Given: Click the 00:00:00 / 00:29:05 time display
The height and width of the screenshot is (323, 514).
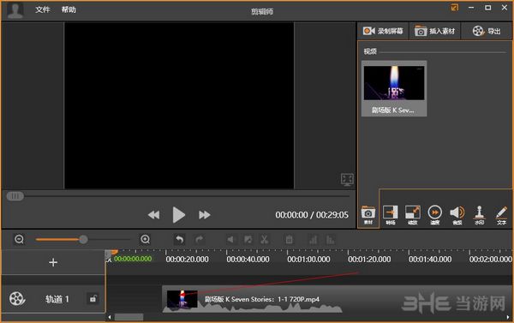Looking at the screenshot, I should point(312,215).
